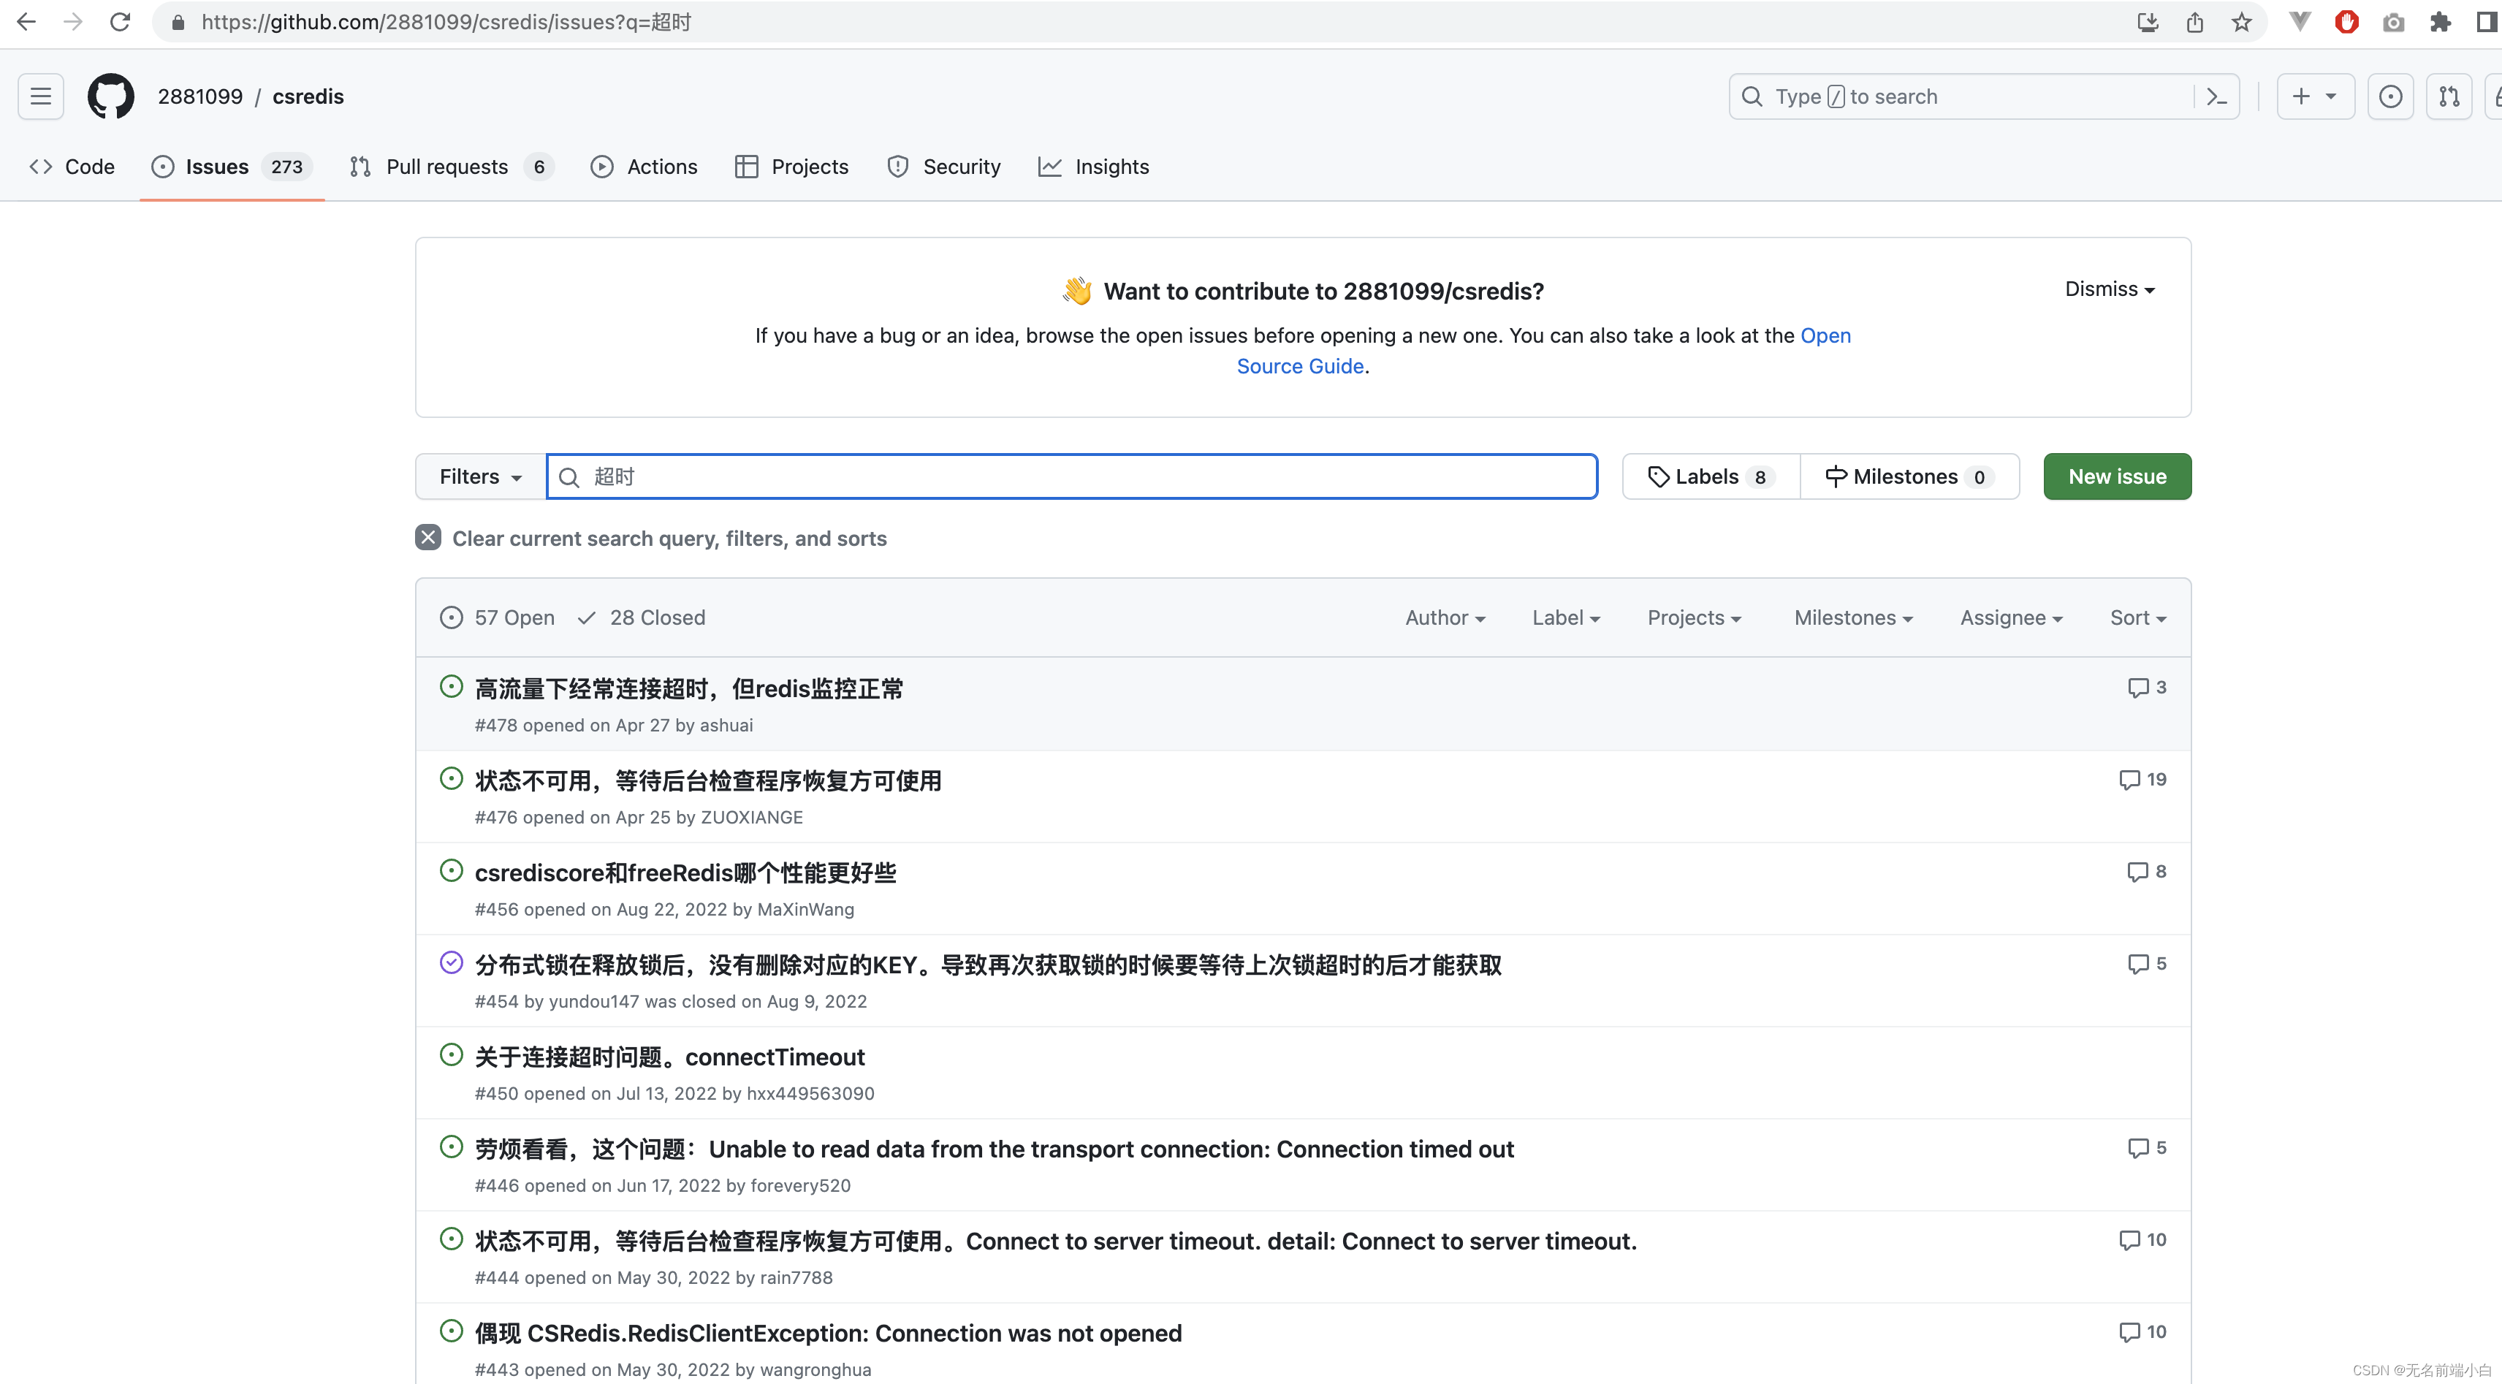Open the Author filter dropdown

(x=1445, y=617)
